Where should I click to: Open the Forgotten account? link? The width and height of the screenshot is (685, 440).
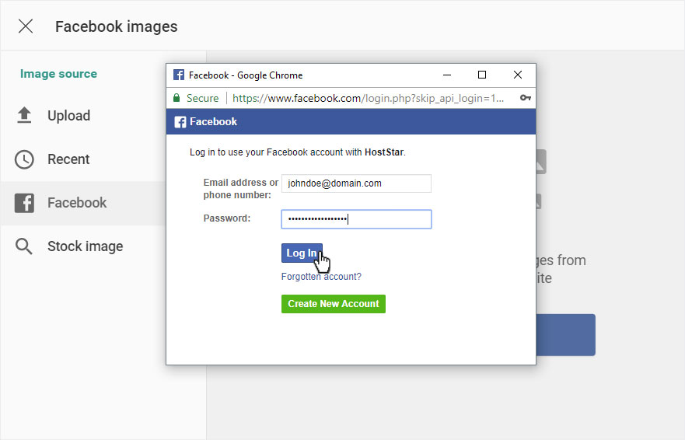321,277
